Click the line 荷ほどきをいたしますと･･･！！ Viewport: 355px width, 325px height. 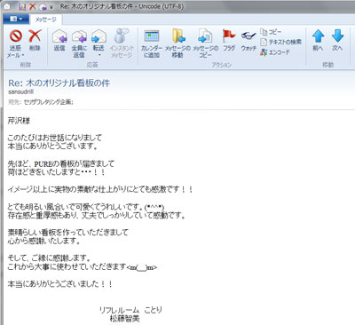[x=56, y=172]
